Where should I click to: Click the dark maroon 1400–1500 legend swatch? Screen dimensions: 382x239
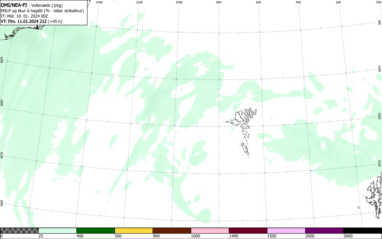pyautogui.click(x=248, y=231)
